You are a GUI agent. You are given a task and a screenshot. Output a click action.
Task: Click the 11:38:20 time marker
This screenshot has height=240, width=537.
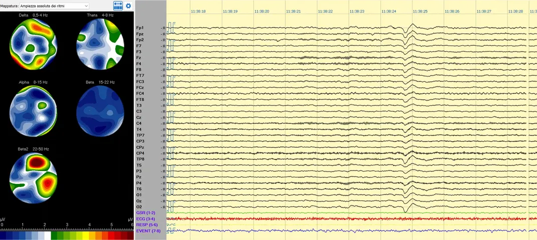pos(261,11)
